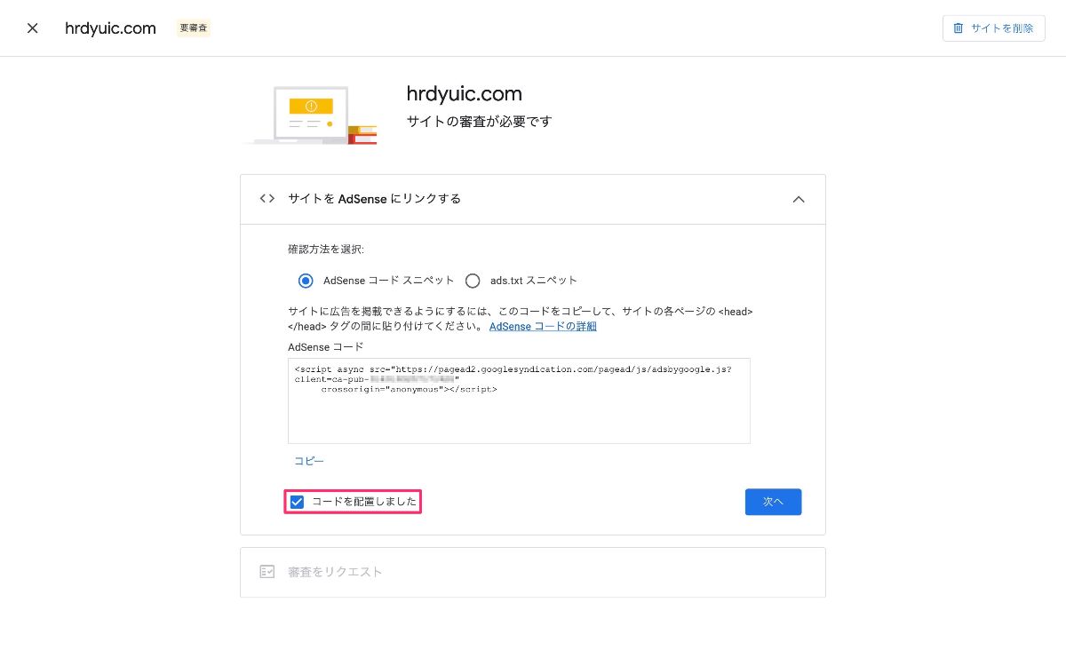Screen dimensions: 1066x666
Task: Uncheck the コードを配置しました checkbox
Action: [298, 502]
